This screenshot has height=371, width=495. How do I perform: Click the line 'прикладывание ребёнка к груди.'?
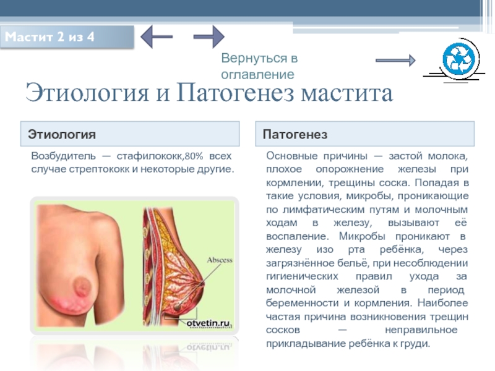click(x=348, y=343)
